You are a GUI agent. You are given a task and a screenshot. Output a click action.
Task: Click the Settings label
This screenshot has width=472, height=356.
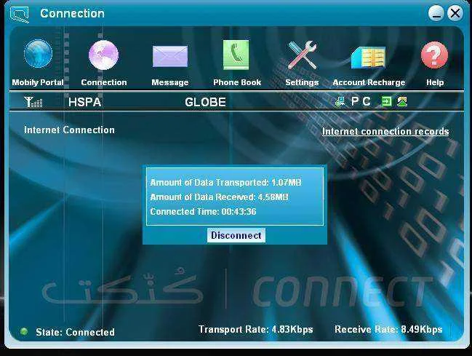coord(302,82)
